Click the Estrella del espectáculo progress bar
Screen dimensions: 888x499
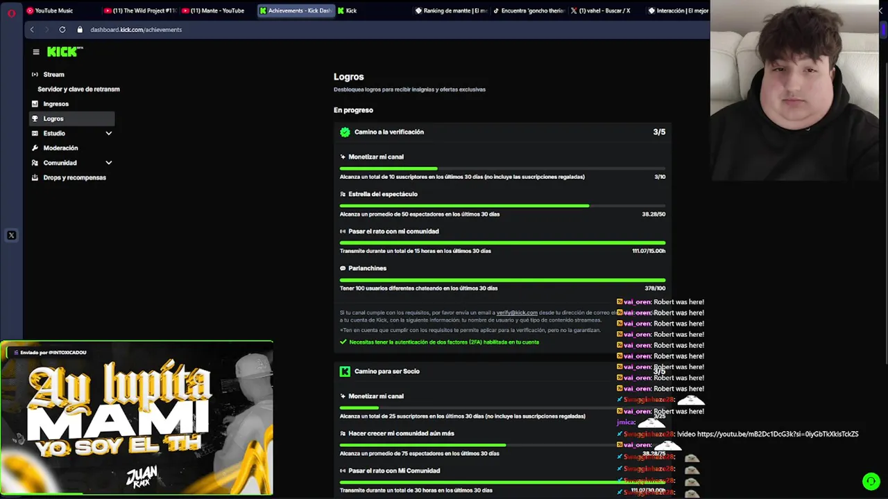[502, 206]
